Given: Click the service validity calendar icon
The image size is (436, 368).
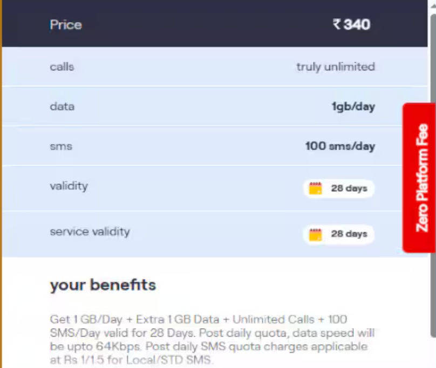Looking at the screenshot, I should click(x=316, y=235).
